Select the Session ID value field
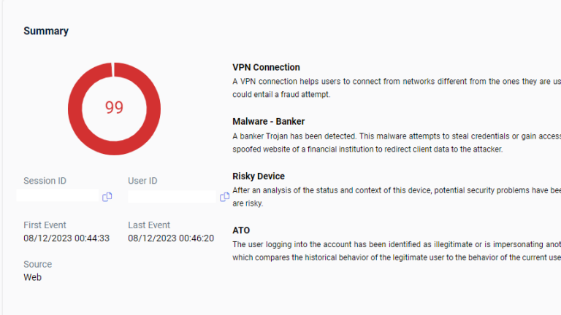The image size is (561, 315). coord(57,196)
